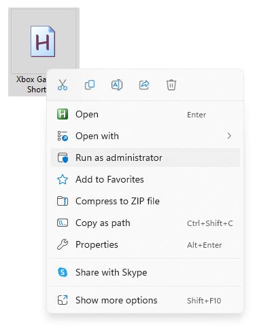
Task: Click the Share icon in the top row
Action: point(144,85)
